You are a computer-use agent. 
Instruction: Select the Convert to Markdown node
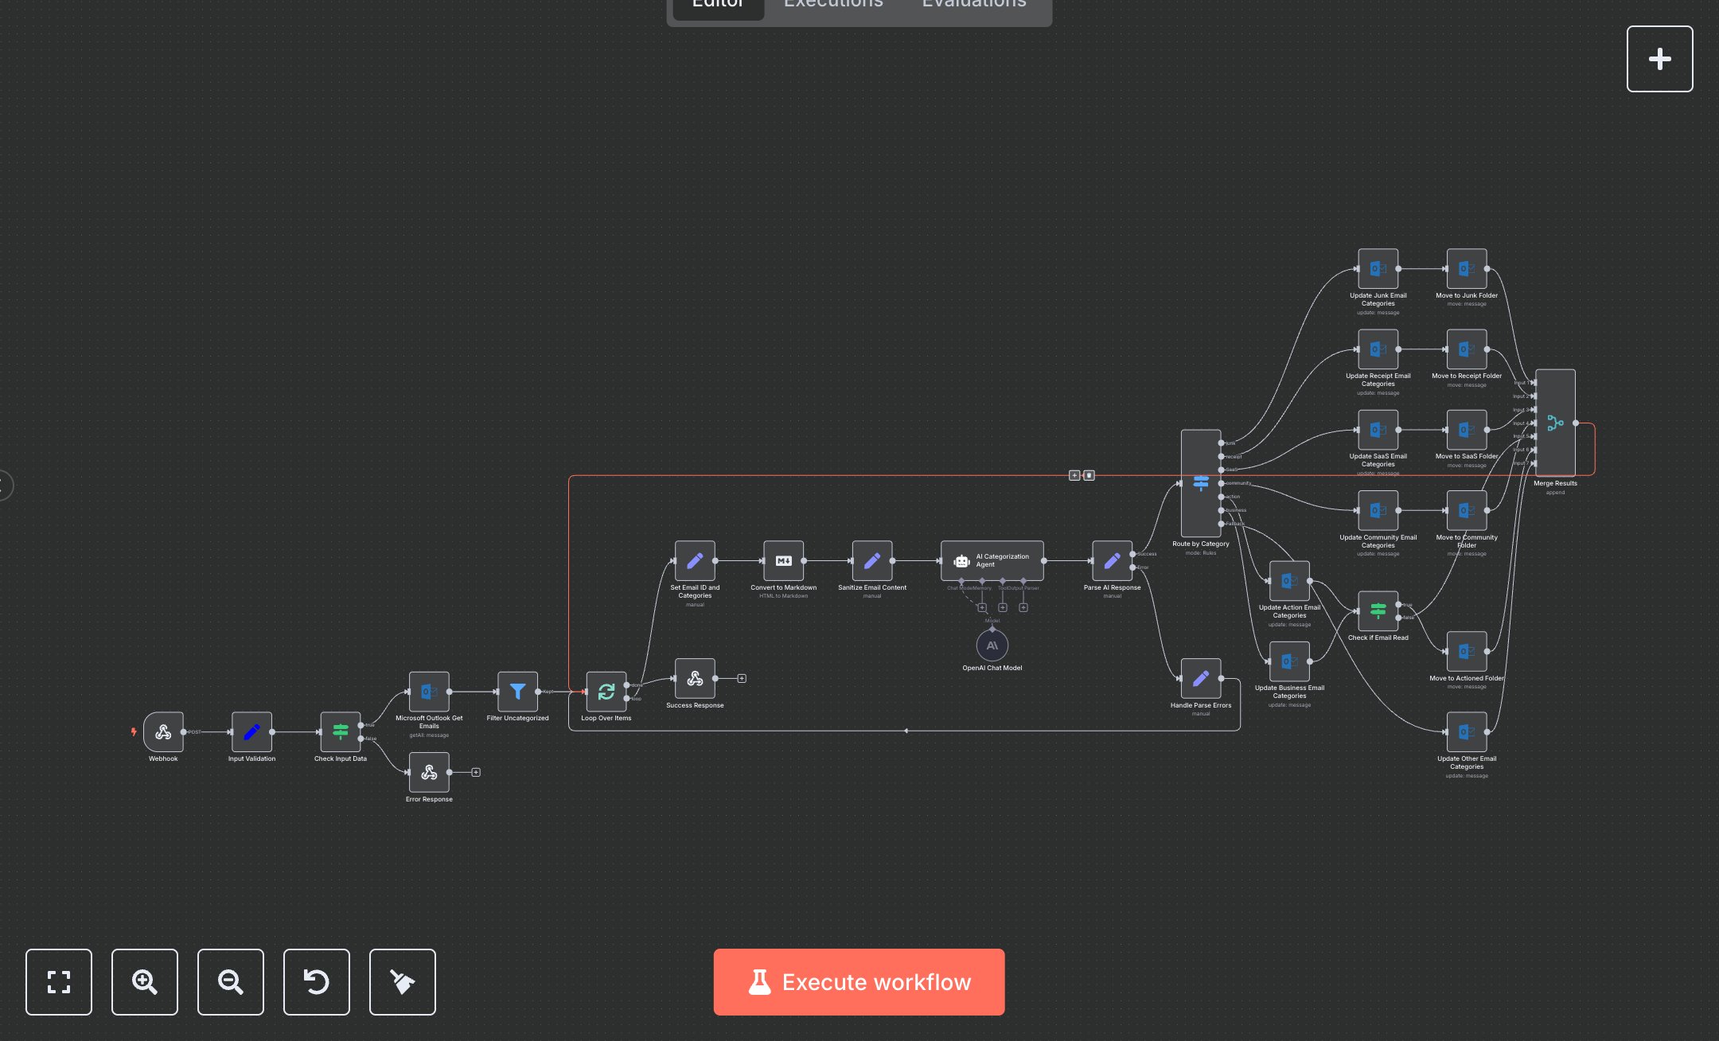[783, 561]
